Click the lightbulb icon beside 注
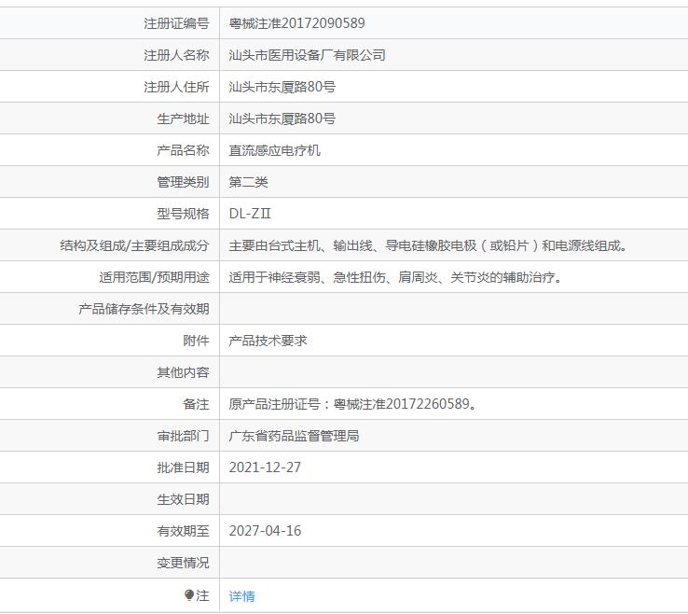Image resolution: width=688 pixels, height=614 pixels. (x=189, y=595)
